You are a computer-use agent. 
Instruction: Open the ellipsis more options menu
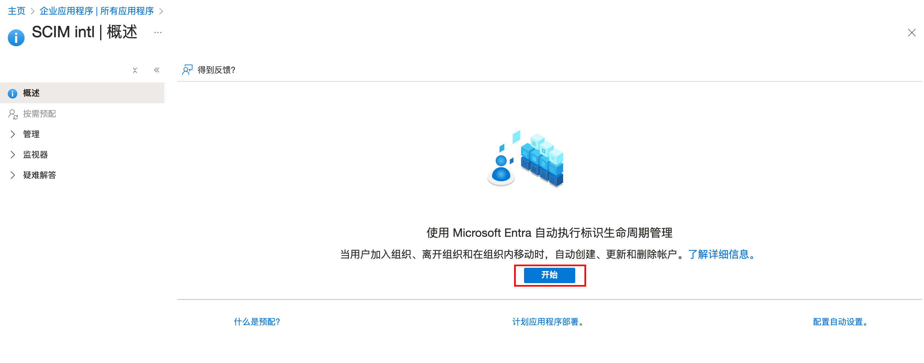pos(158,33)
